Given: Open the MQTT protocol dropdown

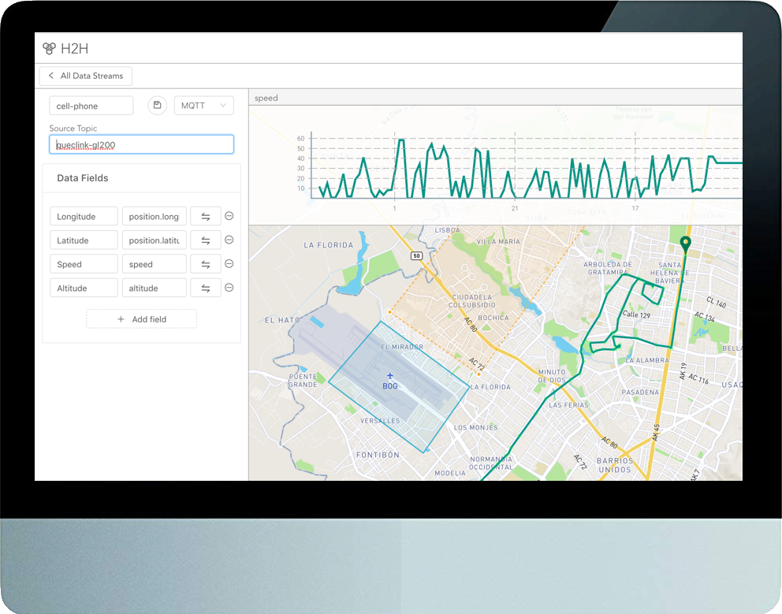Looking at the screenshot, I should pyautogui.click(x=203, y=106).
